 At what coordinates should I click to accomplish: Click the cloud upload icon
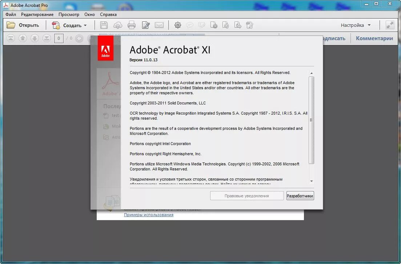118,25
